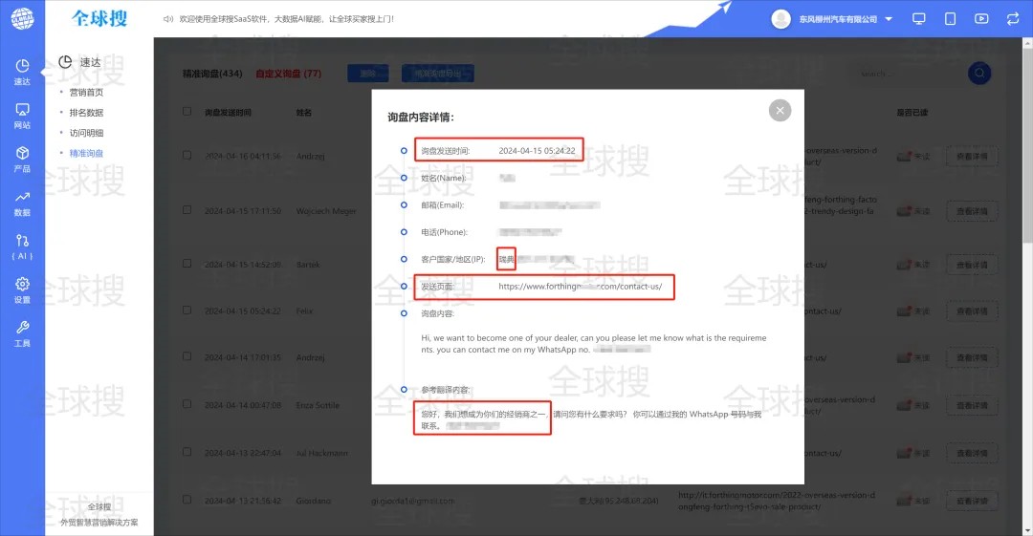
Task: Check the row for Wojciech Meger
Action: tap(187, 211)
